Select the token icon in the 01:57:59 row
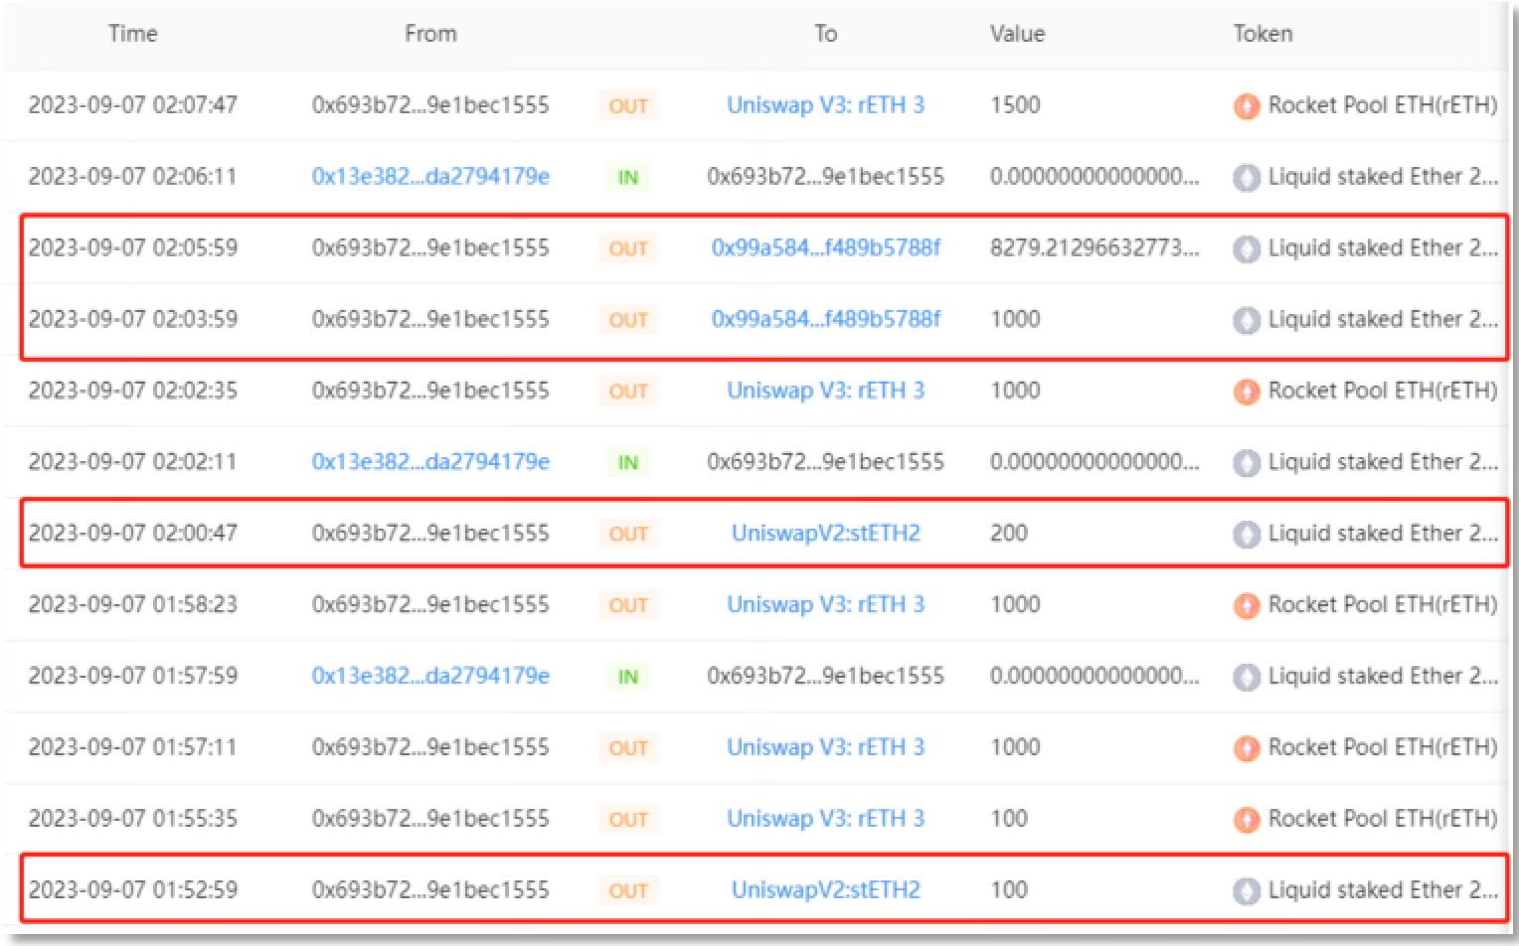The height and width of the screenshot is (946, 1519). 1247,678
